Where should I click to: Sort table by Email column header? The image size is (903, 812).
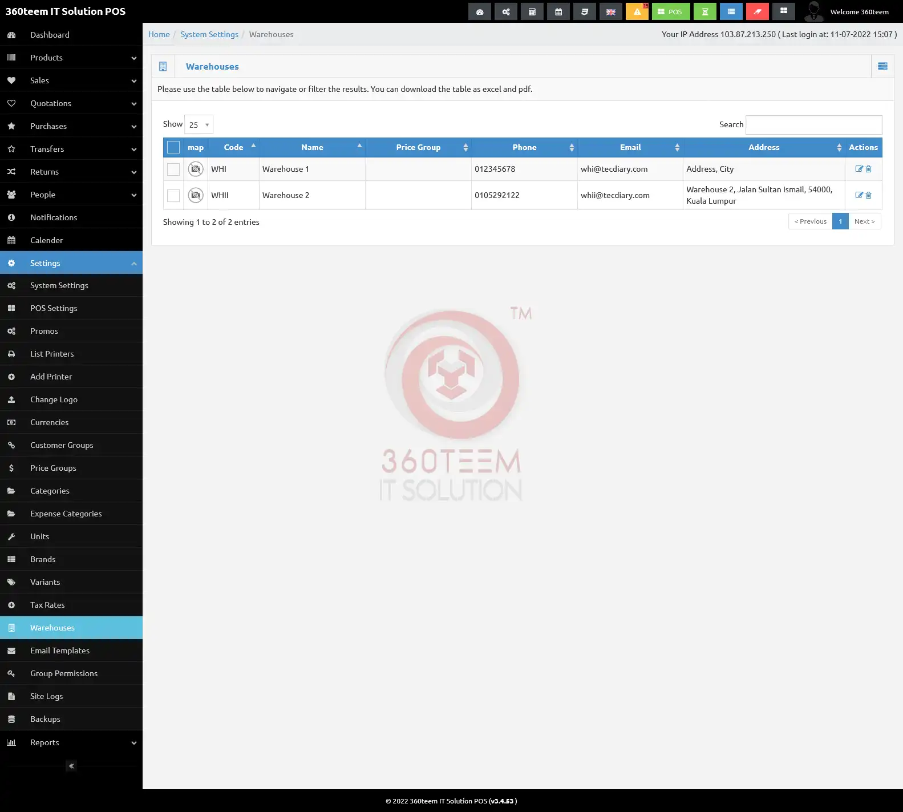point(630,147)
